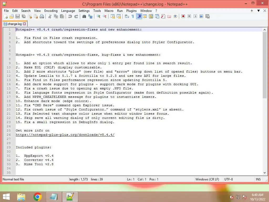Close current document via toolbar Close icon

[x=30, y=17]
